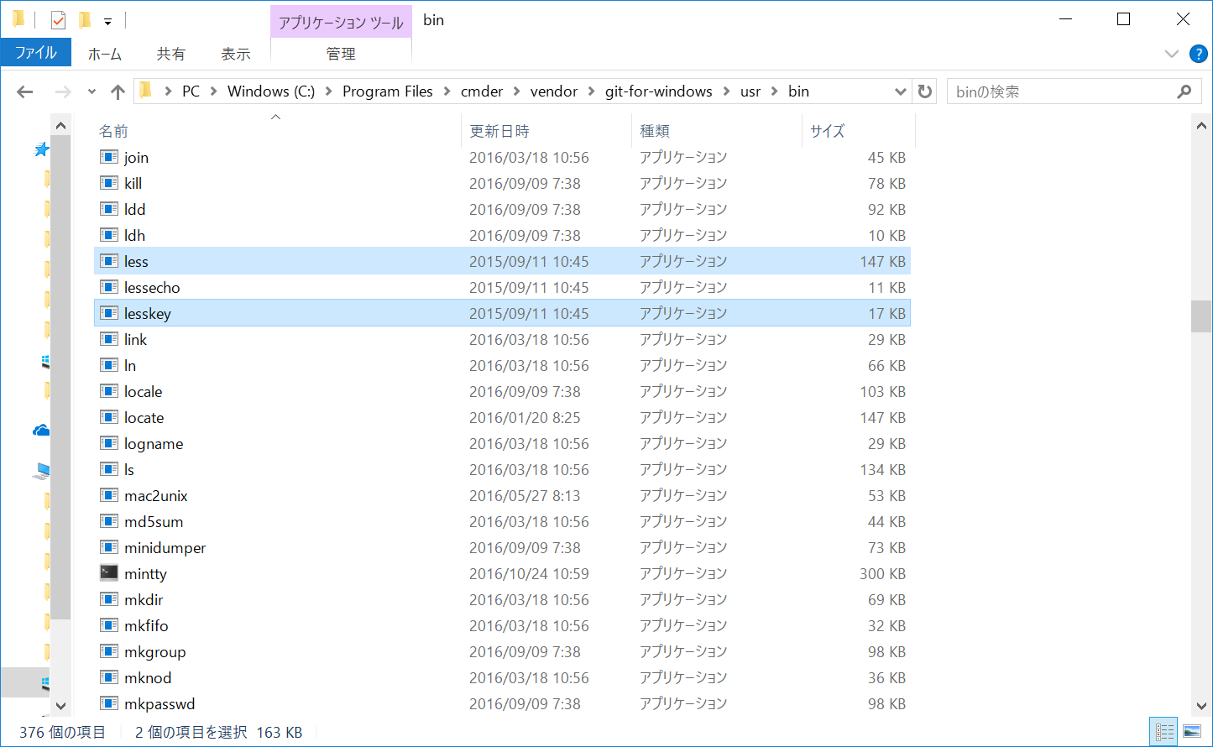The height and width of the screenshot is (747, 1213).
Task: Click the icon of the join file
Action: click(x=109, y=157)
